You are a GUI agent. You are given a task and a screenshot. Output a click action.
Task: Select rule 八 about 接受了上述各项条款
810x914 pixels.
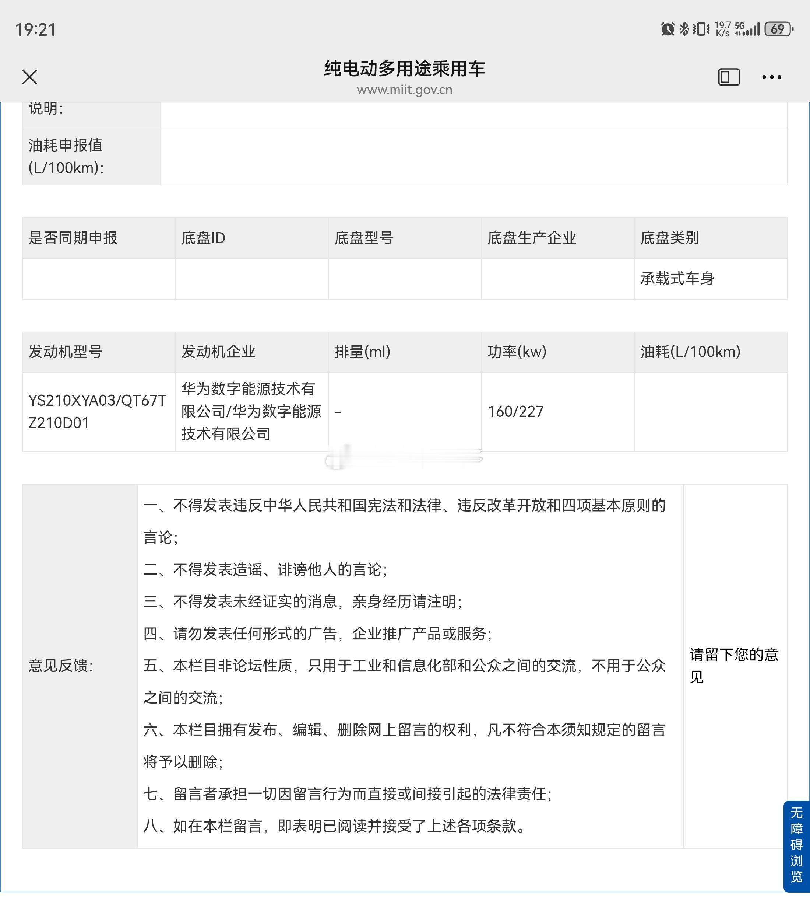[x=335, y=826]
